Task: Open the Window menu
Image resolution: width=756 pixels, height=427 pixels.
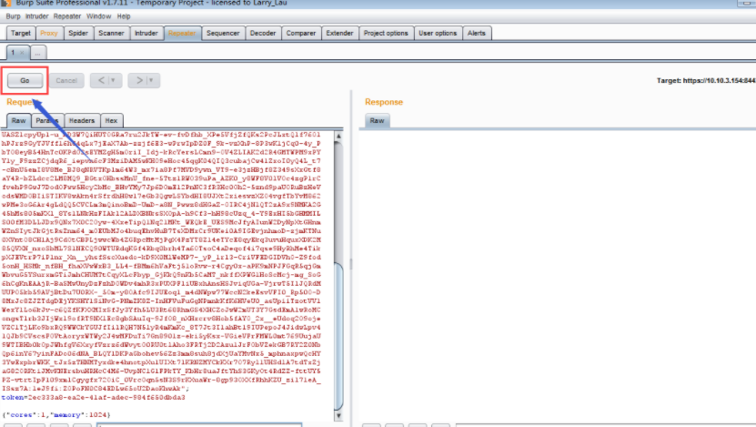Action: [98, 16]
